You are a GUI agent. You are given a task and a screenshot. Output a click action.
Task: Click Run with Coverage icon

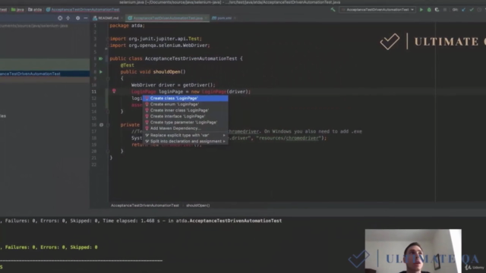(x=437, y=10)
